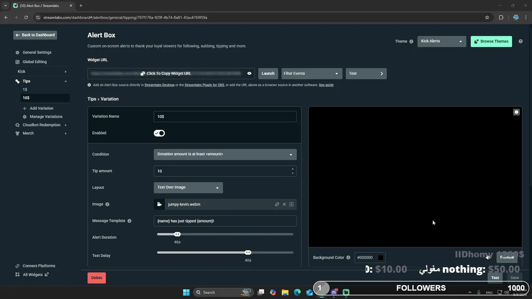This screenshot has width=532, height=299.
Task: Select the 1$ tip variation
Action: (25, 90)
